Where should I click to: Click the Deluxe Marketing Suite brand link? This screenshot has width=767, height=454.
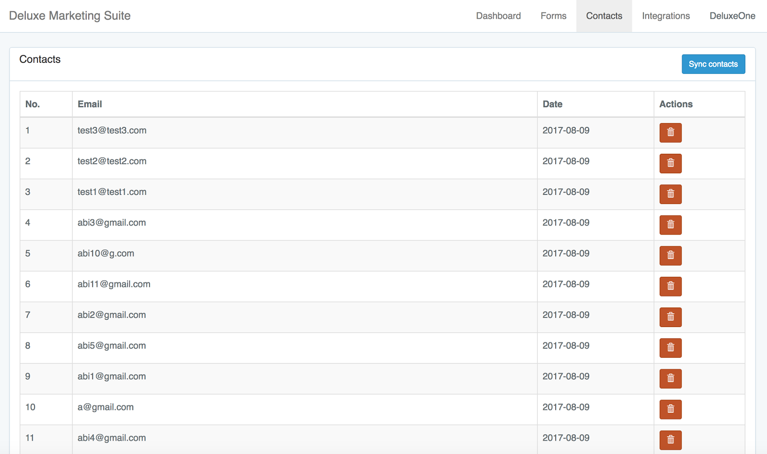pos(70,16)
